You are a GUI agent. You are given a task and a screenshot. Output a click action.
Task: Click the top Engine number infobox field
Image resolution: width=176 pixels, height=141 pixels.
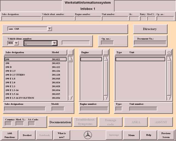pos(88,18)
